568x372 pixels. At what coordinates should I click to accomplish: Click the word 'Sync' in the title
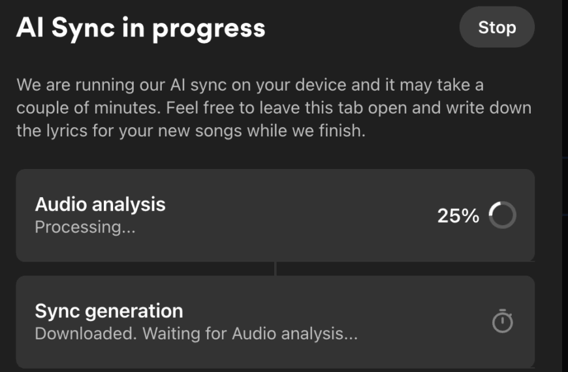pyautogui.click(x=83, y=29)
